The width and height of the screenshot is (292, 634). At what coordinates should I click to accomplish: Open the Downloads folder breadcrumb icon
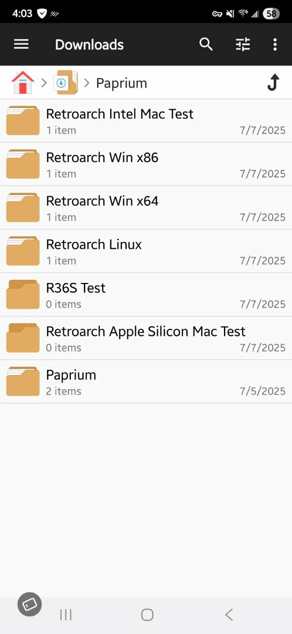(x=66, y=83)
